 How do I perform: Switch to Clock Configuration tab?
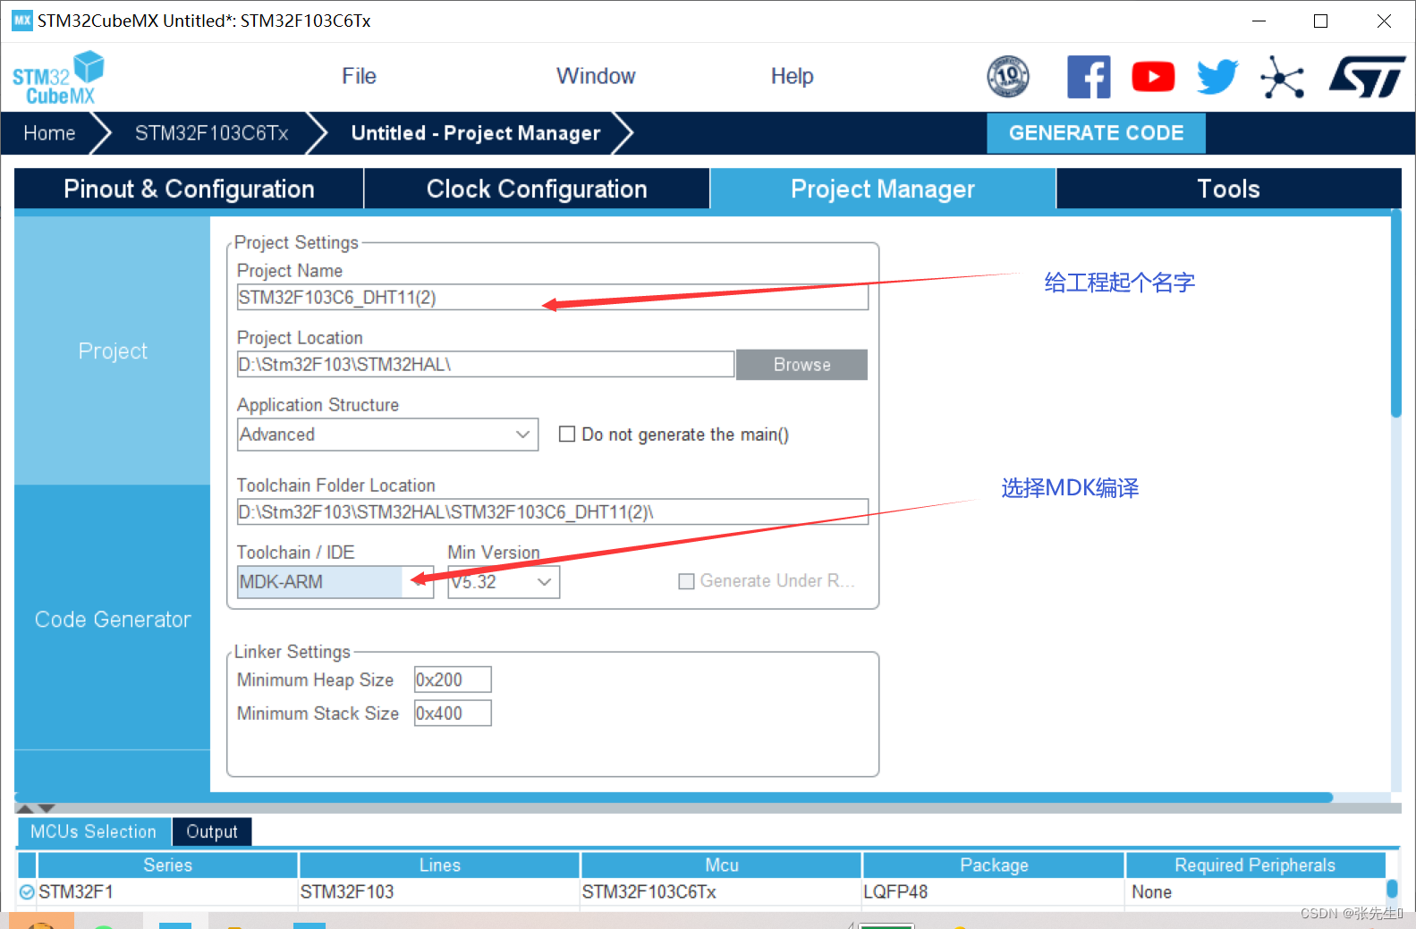(x=537, y=189)
